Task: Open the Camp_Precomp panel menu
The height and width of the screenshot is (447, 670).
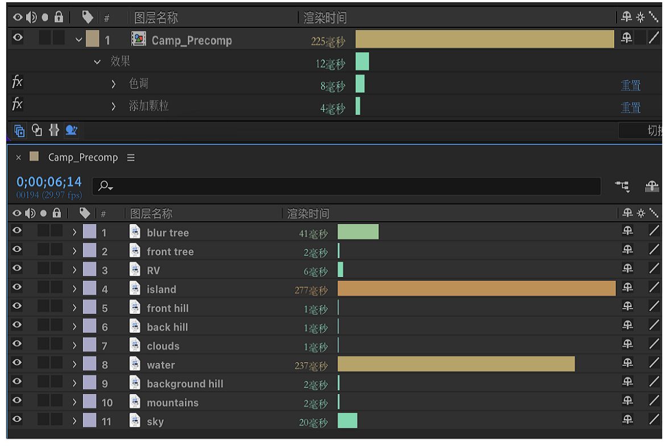Action: (131, 158)
